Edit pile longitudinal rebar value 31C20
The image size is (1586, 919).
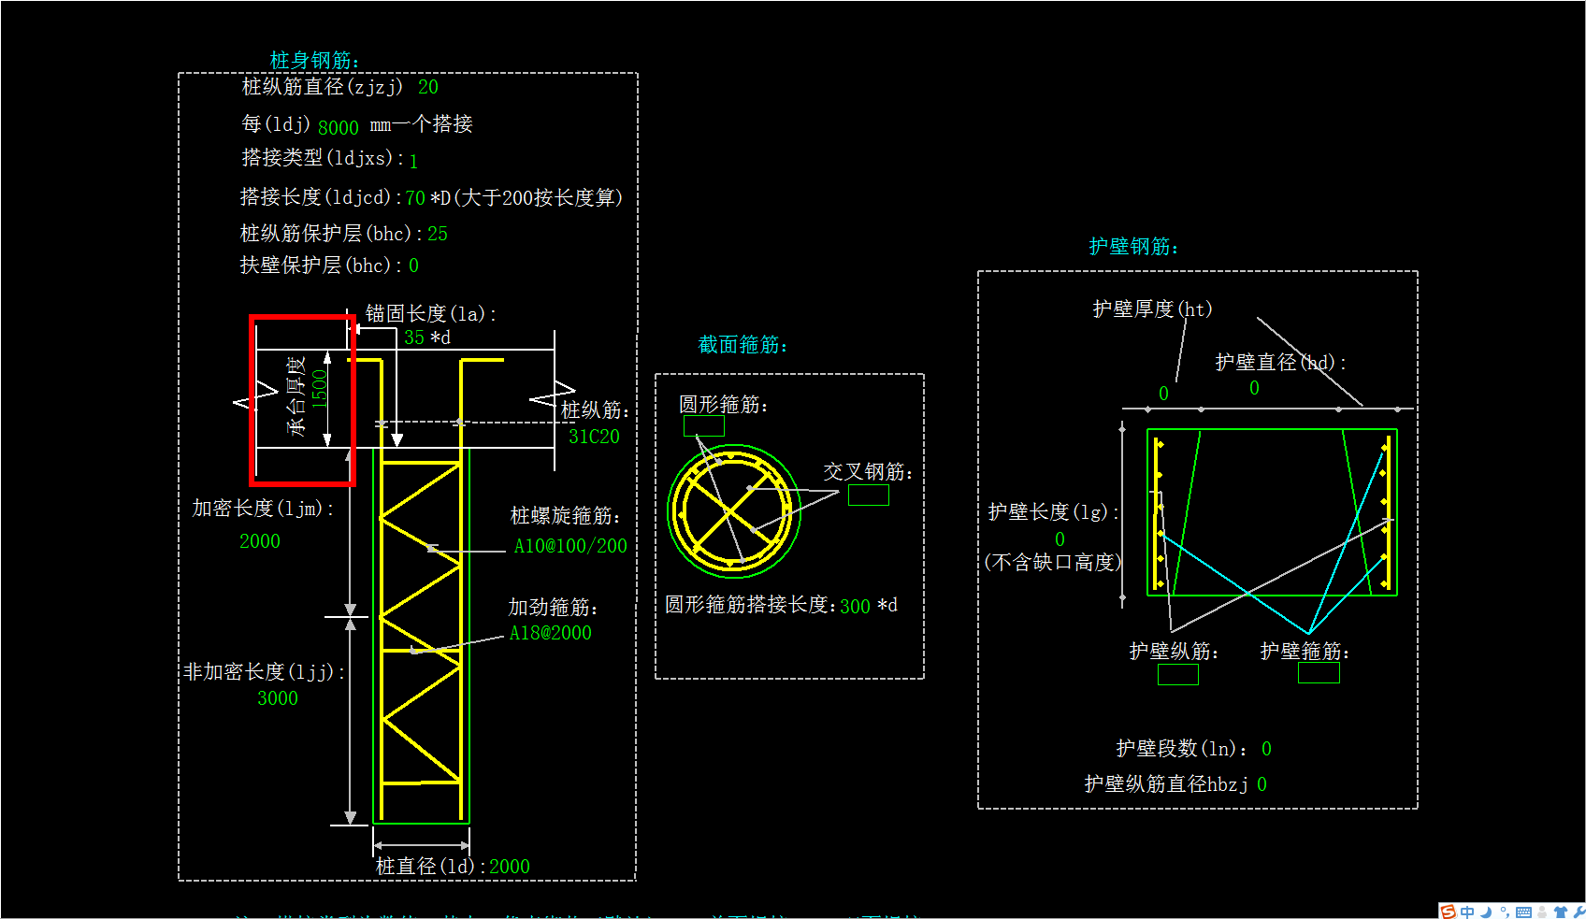(x=594, y=437)
